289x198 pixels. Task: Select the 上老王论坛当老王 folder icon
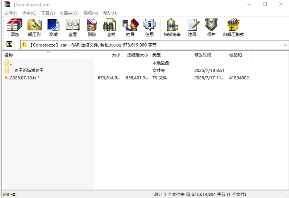[7, 70]
